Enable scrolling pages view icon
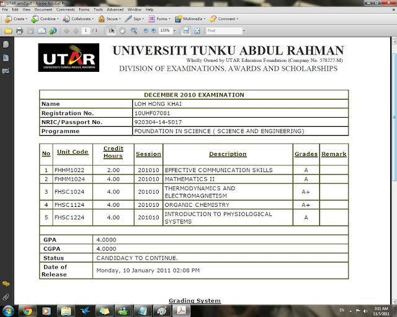Viewport: 397px width, 317px height. click(186, 31)
